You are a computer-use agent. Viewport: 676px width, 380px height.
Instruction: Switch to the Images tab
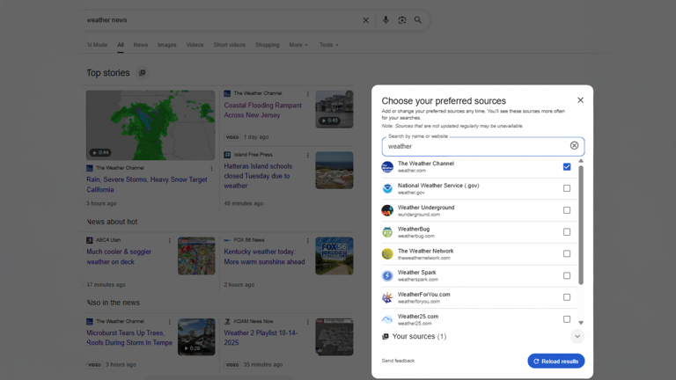tap(167, 45)
